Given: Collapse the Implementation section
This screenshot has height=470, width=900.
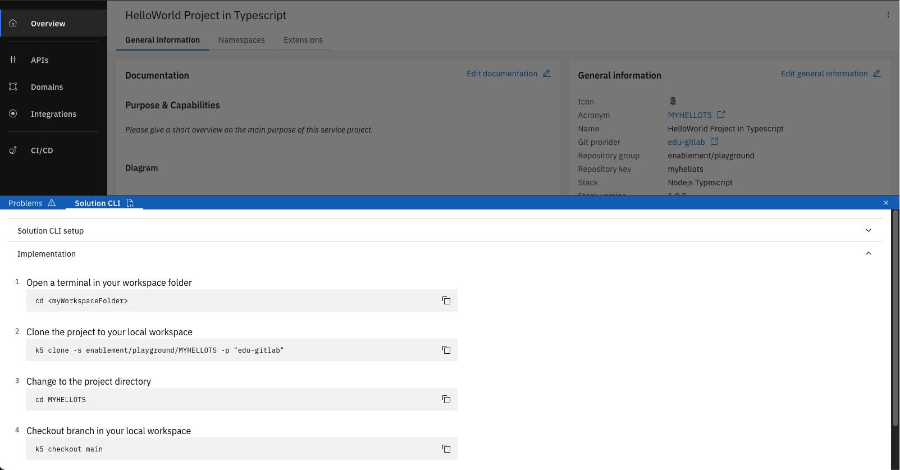Looking at the screenshot, I should point(445,253).
